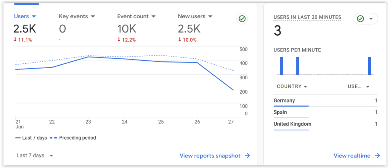Open the Users metric dropdown

point(25,16)
